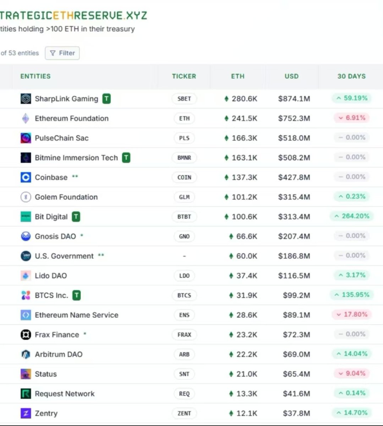Click the 14.70% change badge
Screen dimensions: 383x426
pos(352,413)
